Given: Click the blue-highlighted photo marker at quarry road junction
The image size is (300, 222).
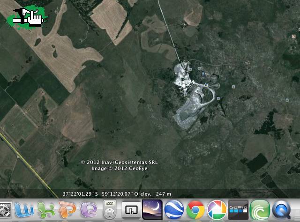Looking at the screenshot, I should coord(206,85).
